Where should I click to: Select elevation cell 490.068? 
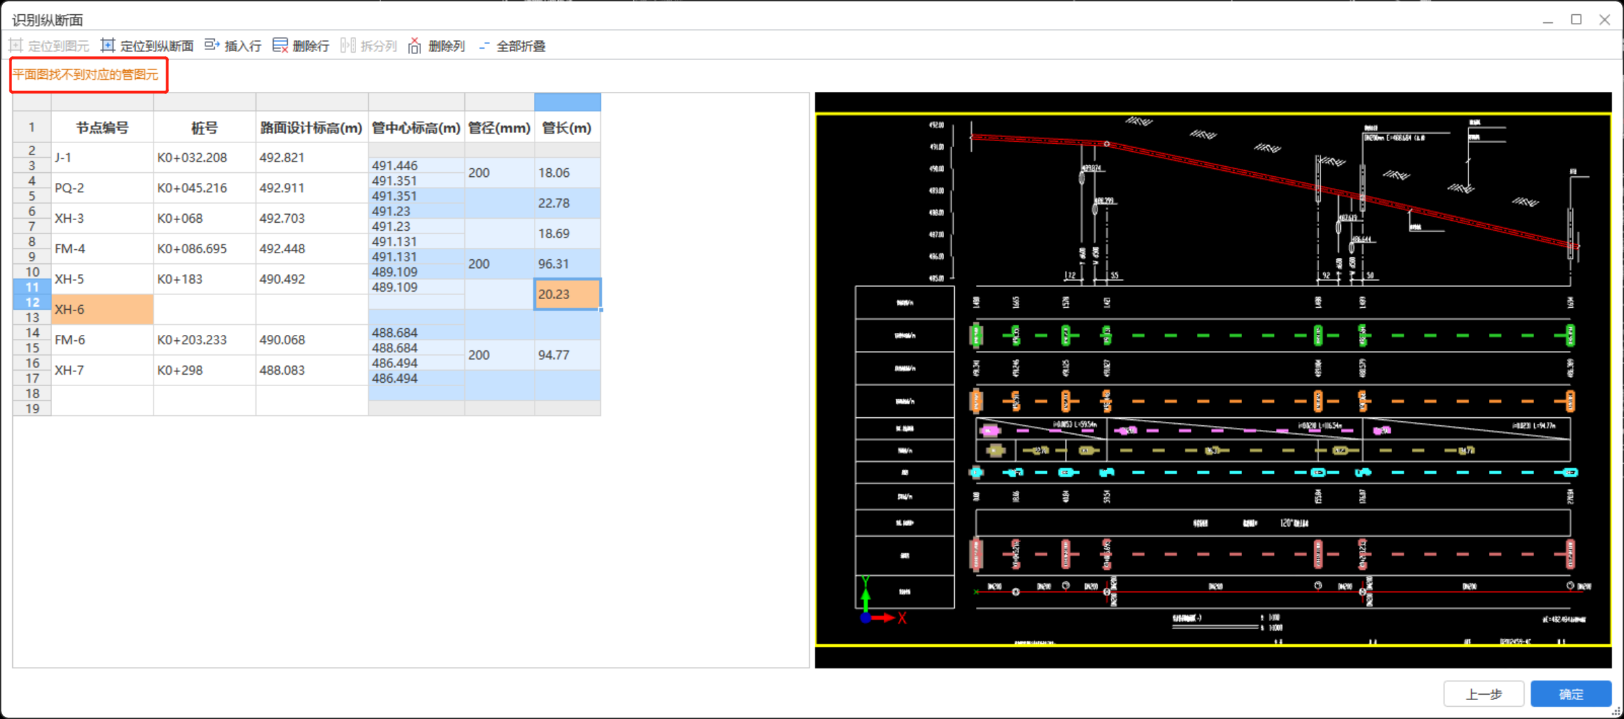pyautogui.click(x=312, y=340)
